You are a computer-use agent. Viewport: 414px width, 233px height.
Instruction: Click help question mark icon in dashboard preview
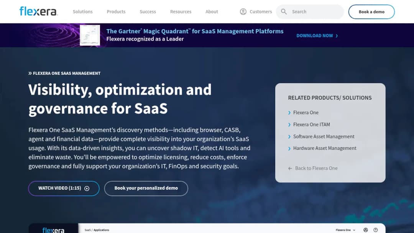[375, 230]
